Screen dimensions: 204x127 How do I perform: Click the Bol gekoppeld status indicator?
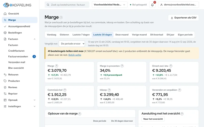click(138, 5)
